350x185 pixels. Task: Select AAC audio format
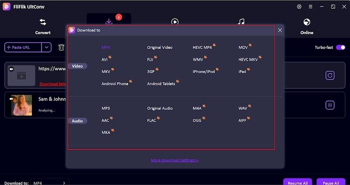pyautogui.click(x=105, y=120)
